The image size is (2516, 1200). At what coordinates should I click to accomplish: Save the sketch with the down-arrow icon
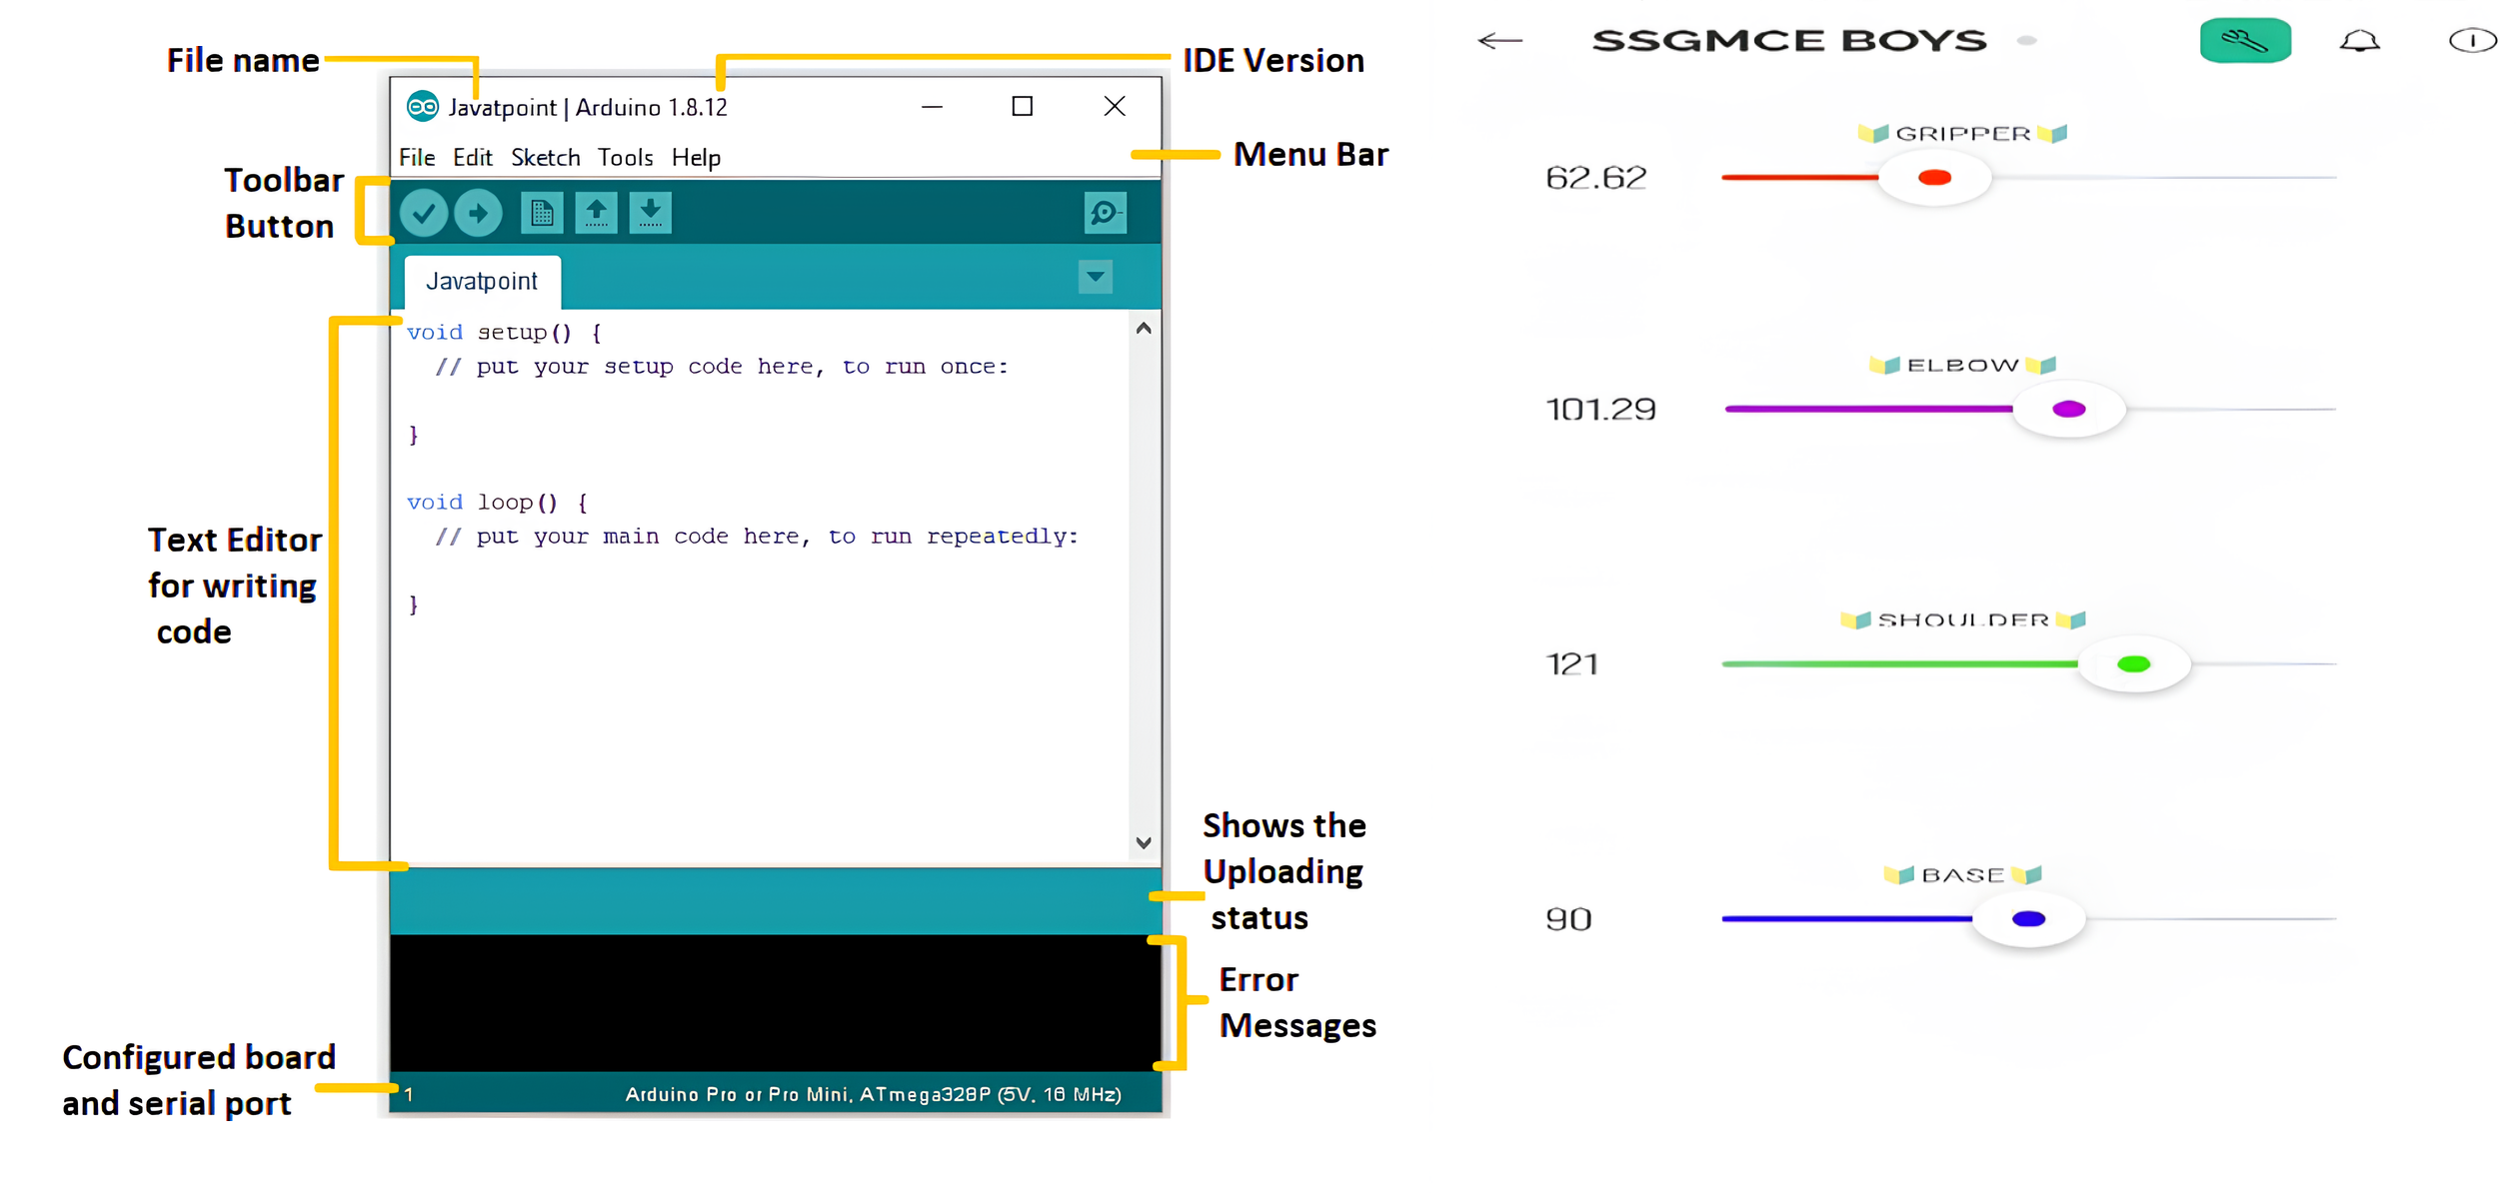[650, 213]
